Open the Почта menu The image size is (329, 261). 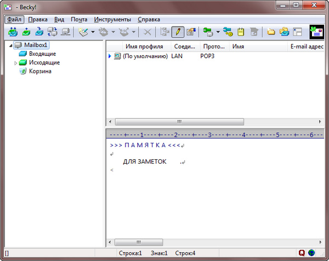click(x=79, y=20)
